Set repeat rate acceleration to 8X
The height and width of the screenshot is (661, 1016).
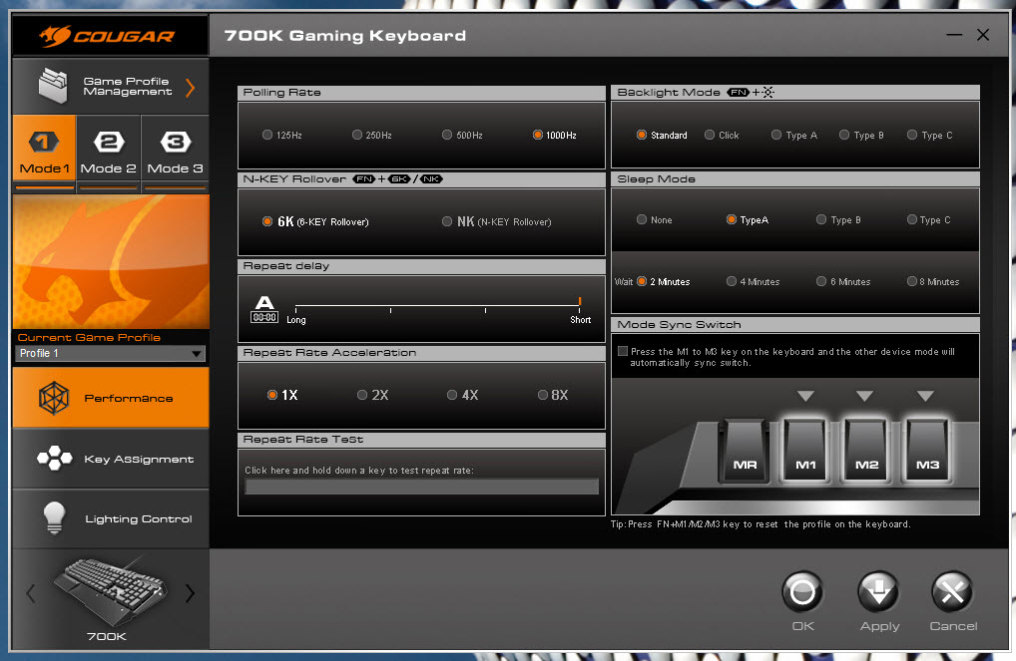(x=543, y=395)
